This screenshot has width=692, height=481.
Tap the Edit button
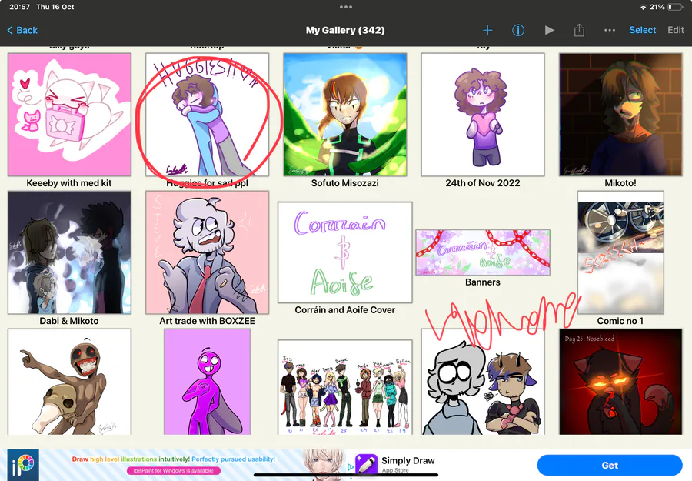click(x=675, y=30)
